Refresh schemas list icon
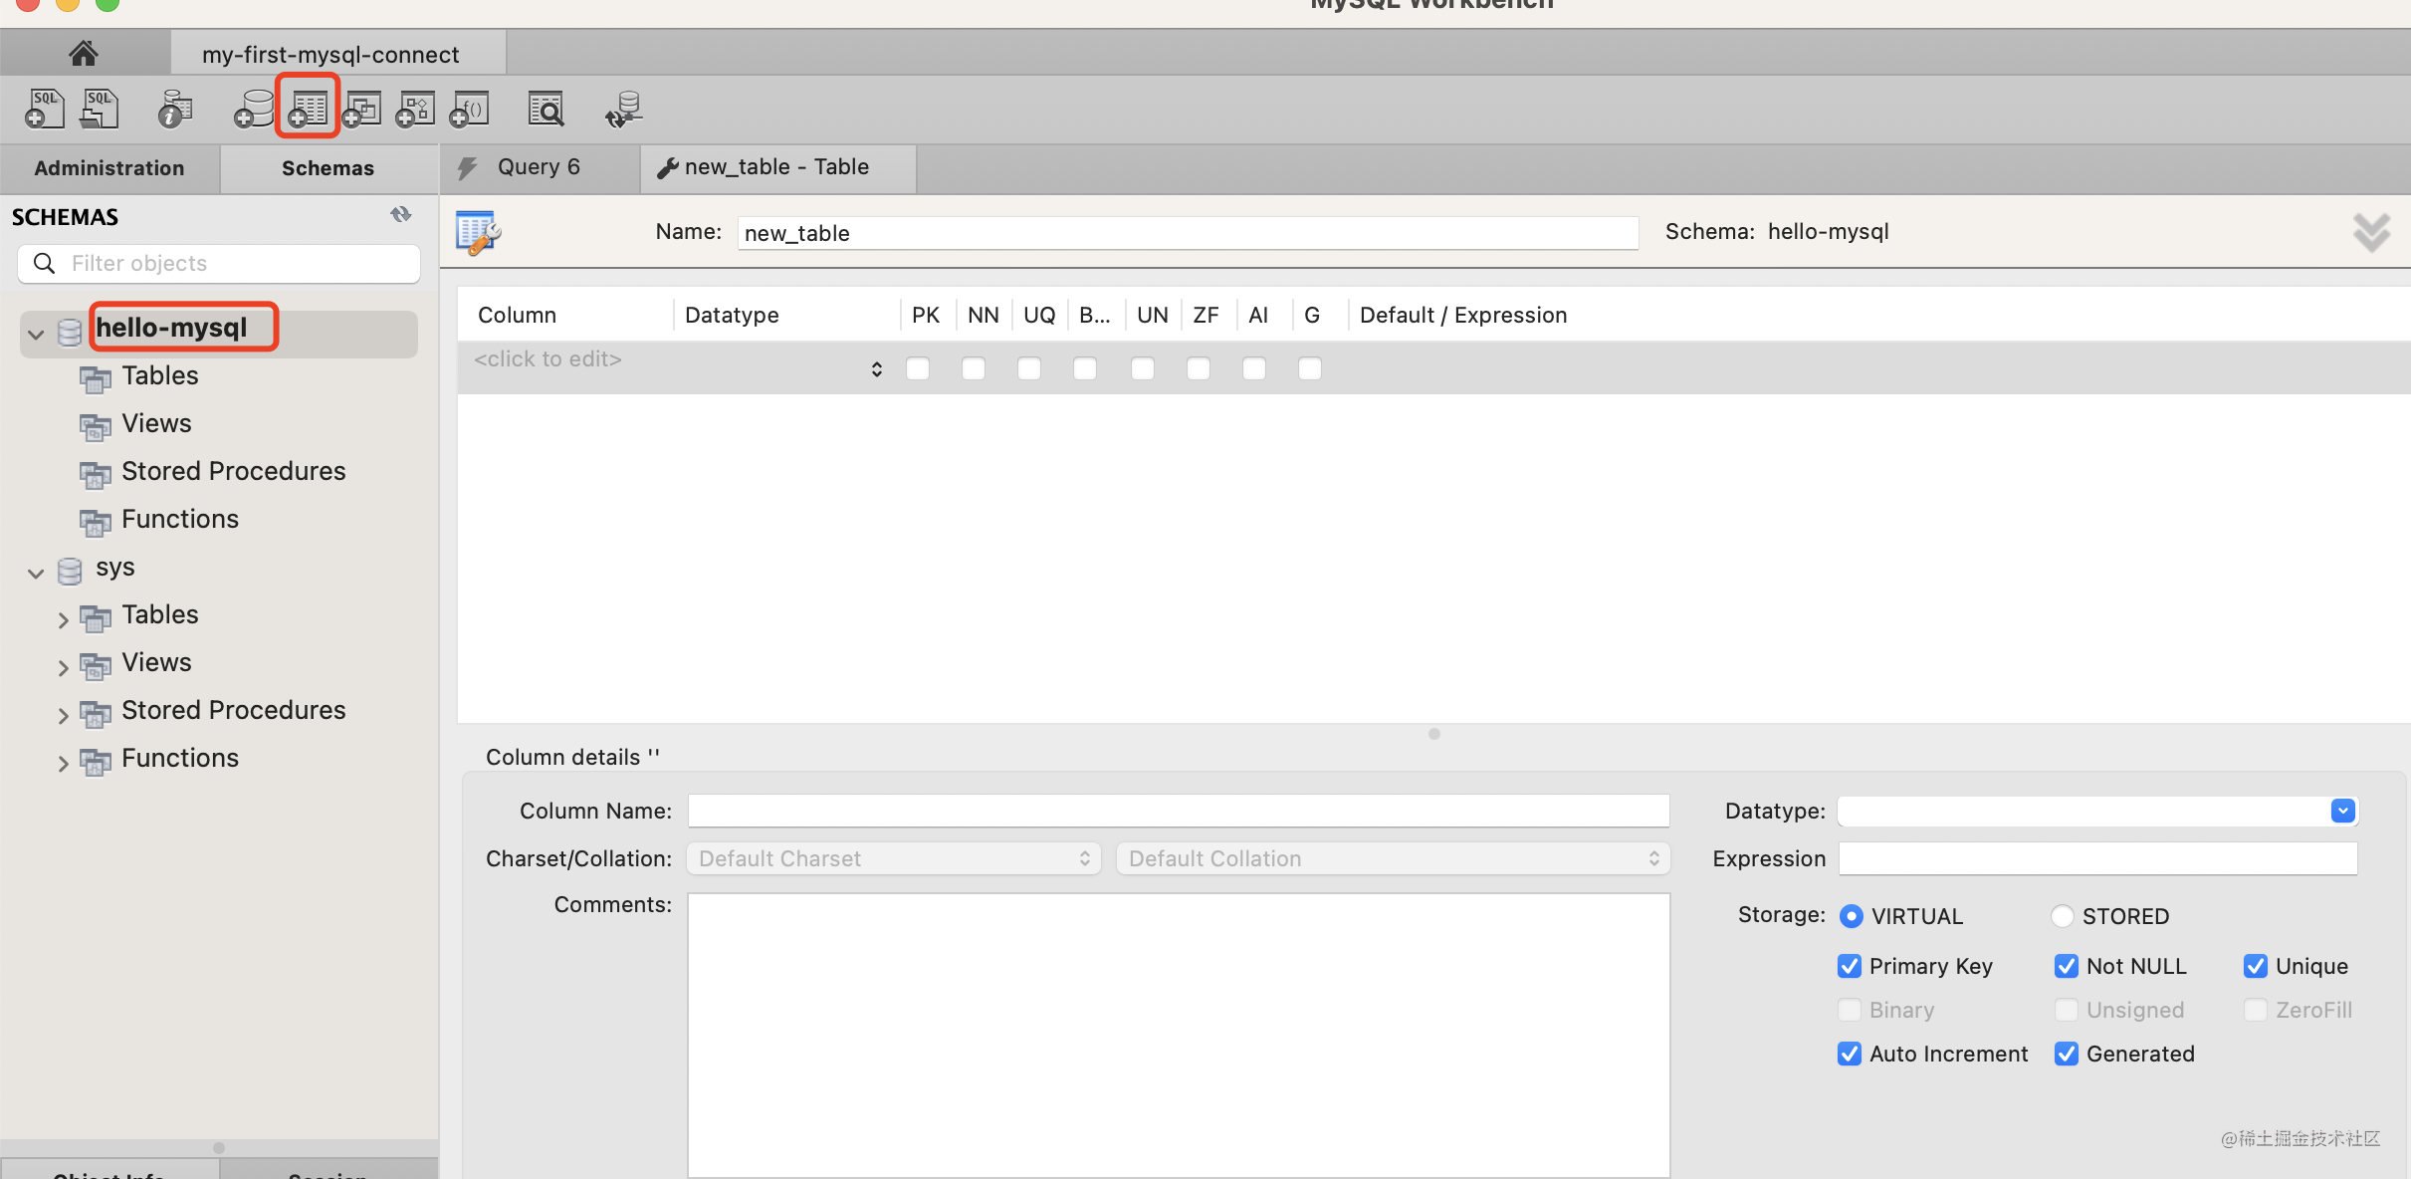The image size is (2411, 1179). pos(401,215)
